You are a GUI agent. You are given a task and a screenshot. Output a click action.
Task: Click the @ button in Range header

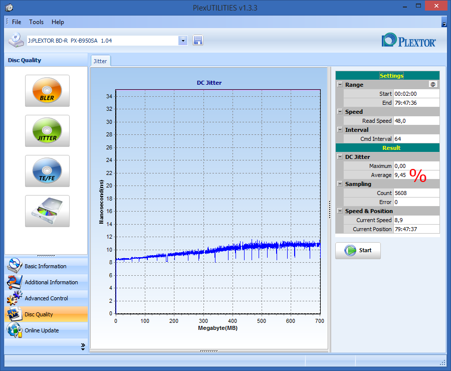(433, 84)
